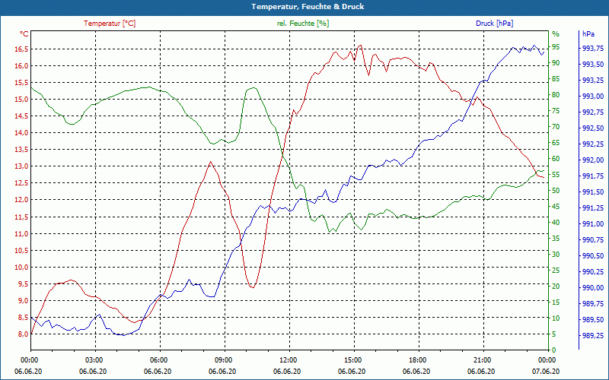Click '95' on the green humidity axis
Viewport: 609px width, 380px height.
[556, 47]
